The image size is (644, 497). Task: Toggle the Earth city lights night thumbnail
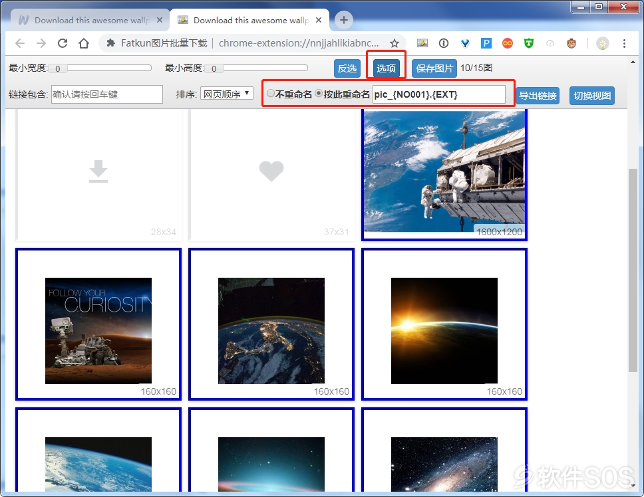[271, 324]
